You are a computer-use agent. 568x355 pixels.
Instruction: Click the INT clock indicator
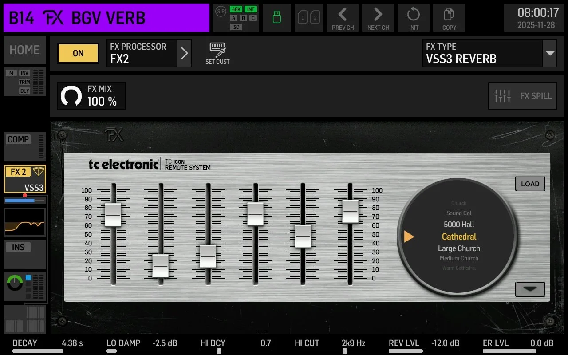point(251,9)
